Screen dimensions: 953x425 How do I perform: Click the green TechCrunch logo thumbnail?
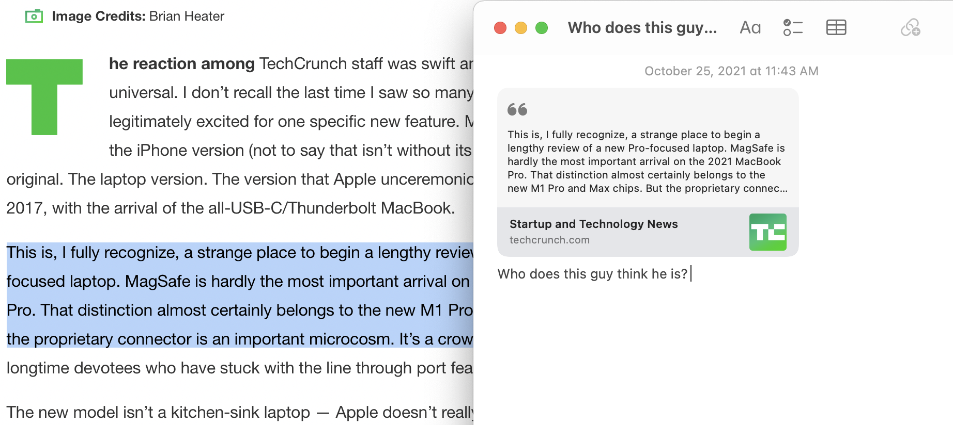[x=767, y=232]
